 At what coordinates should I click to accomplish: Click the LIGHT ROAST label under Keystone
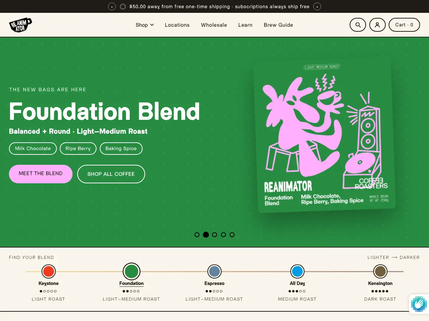49,299
